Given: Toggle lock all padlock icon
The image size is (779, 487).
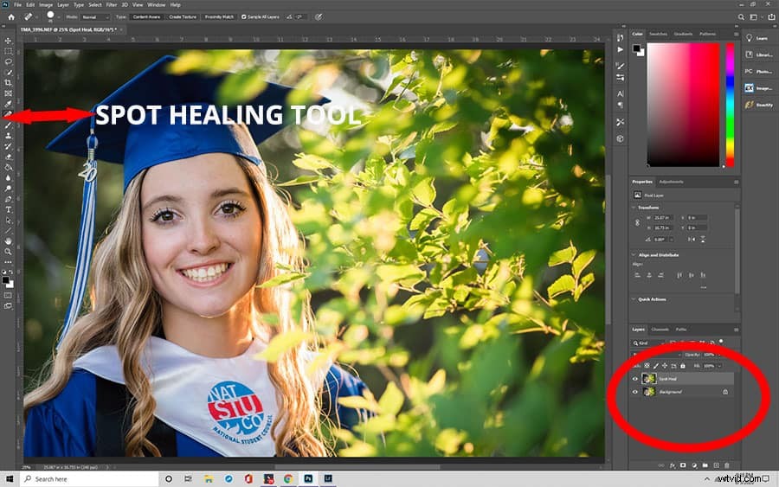Looking at the screenshot, I should [x=683, y=366].
